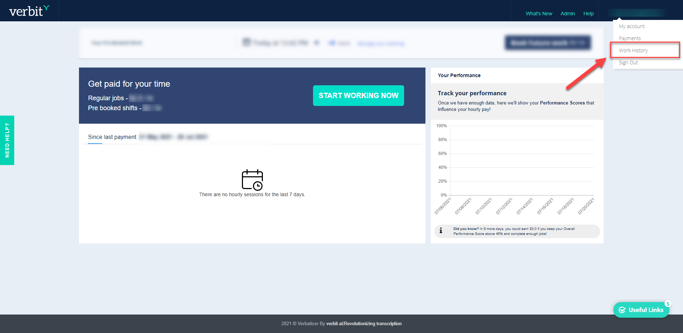
Task: Select Payments from the account dropdown
Action: (x=630, y=38)
